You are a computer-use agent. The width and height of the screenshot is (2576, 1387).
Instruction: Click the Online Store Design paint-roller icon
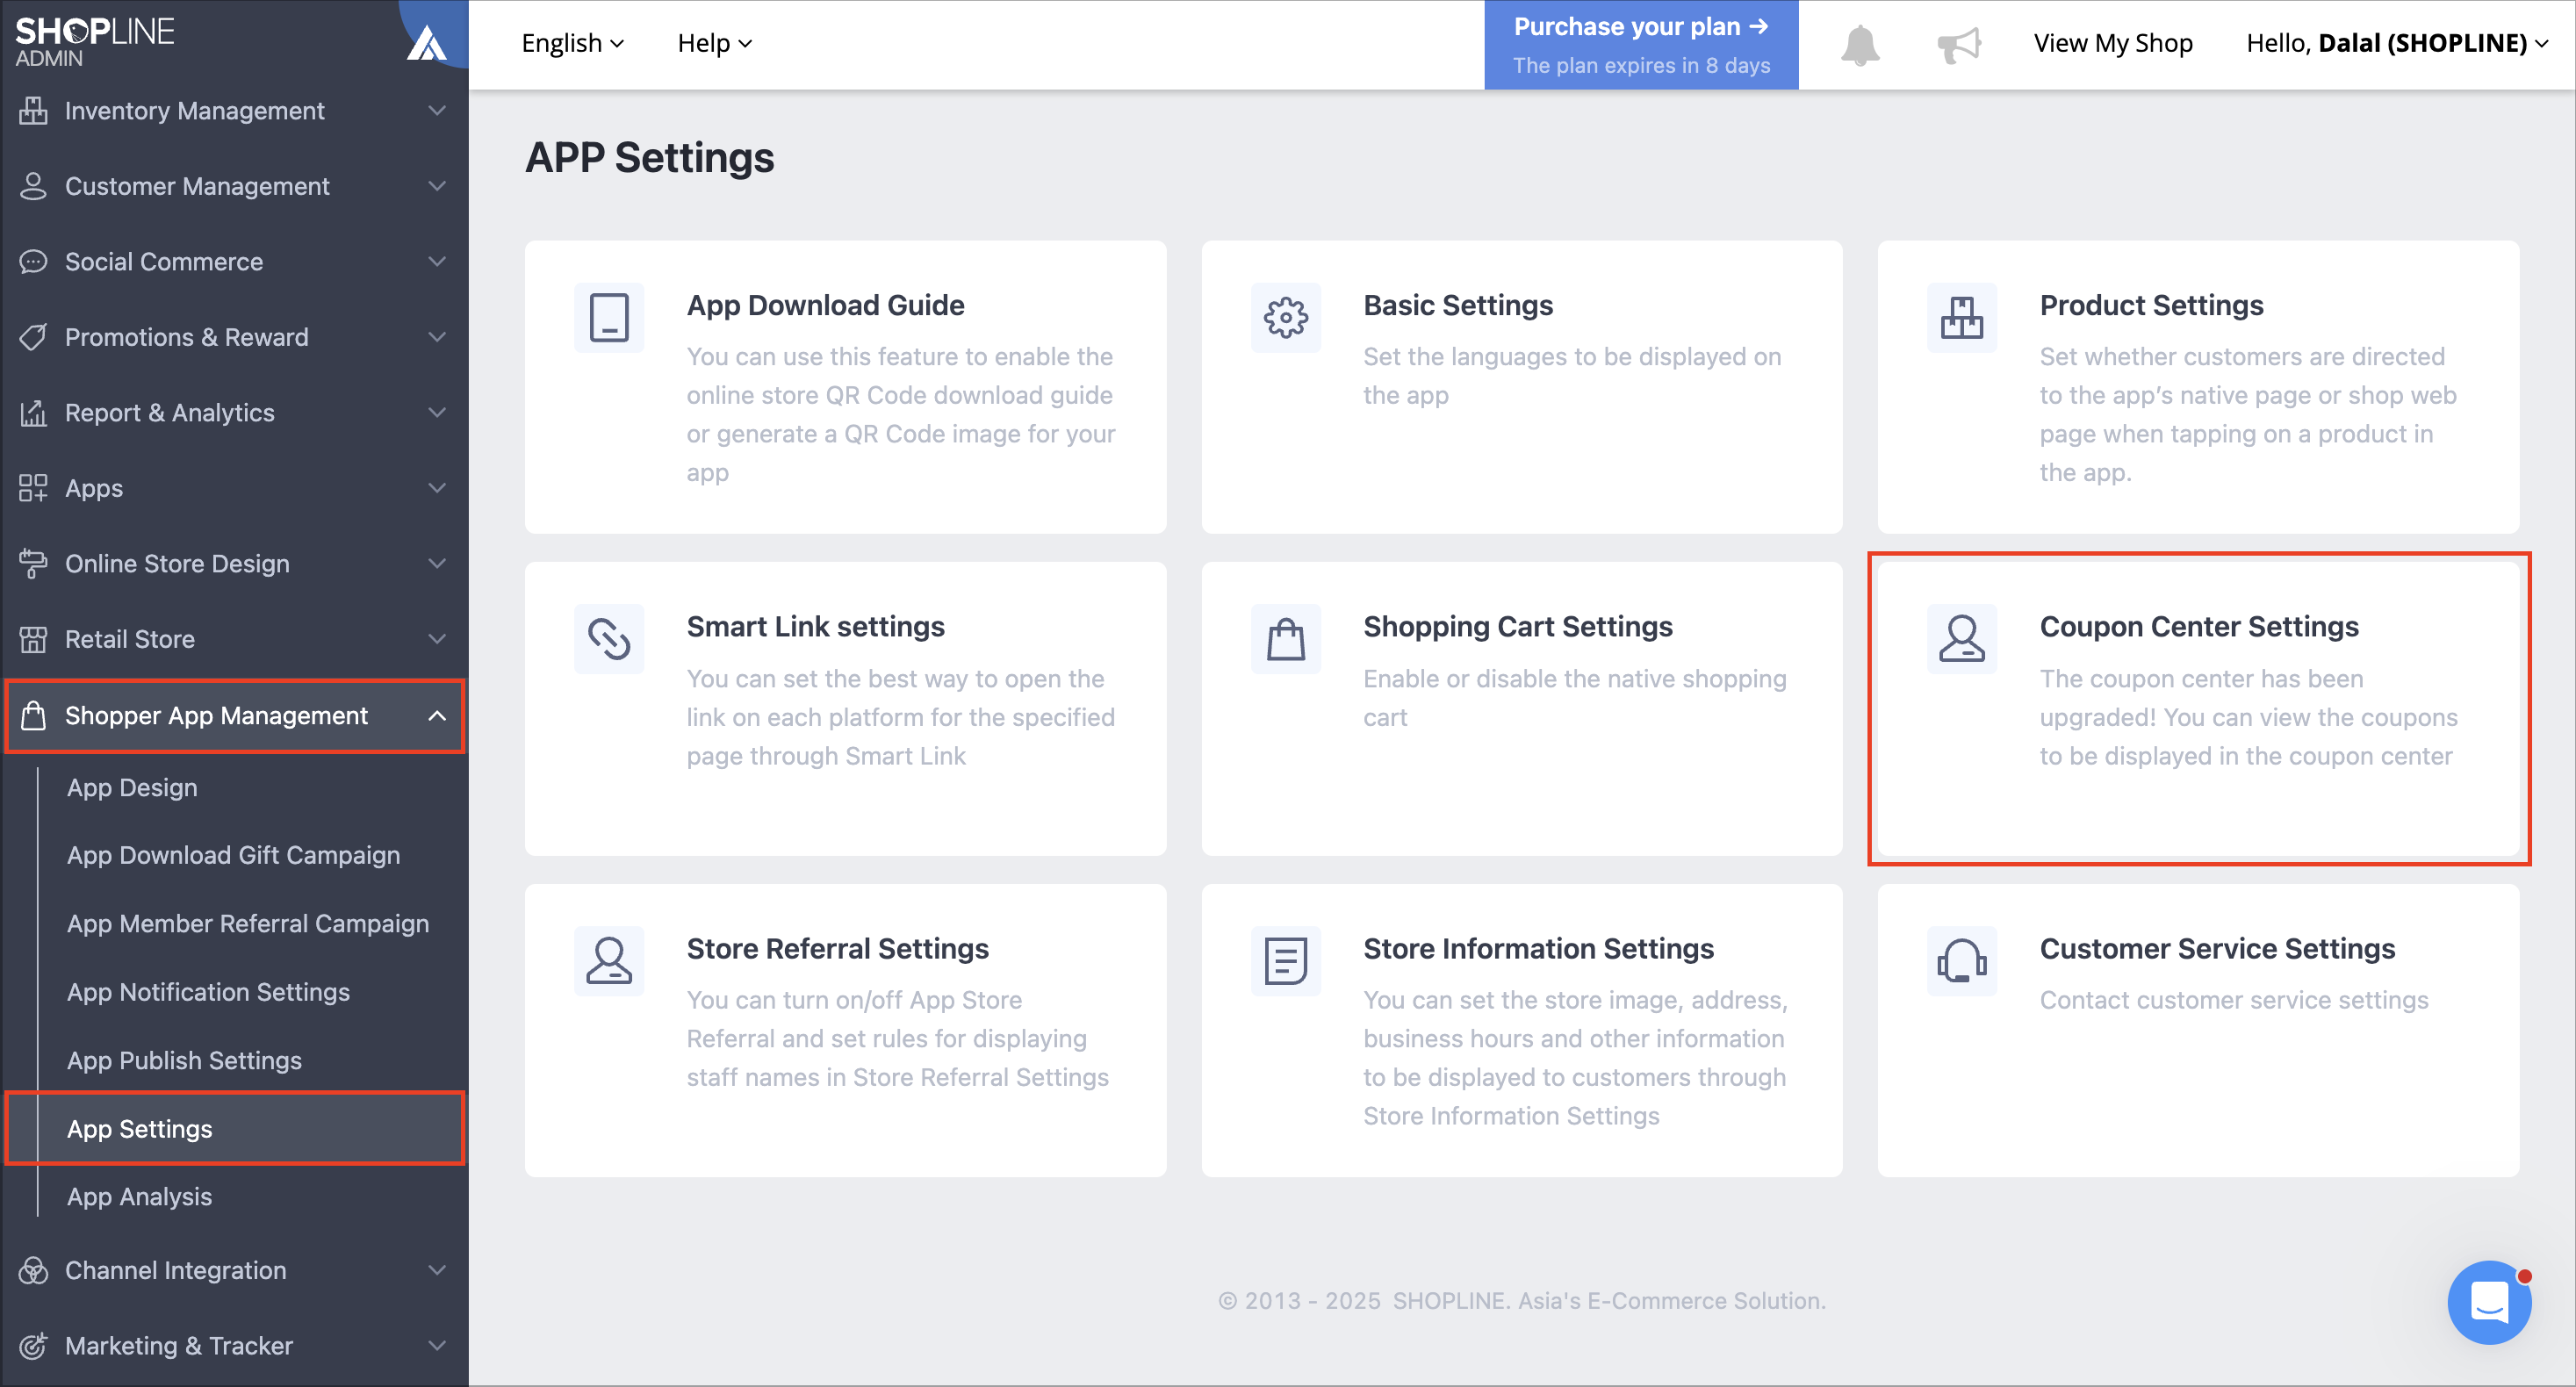pyautogui.click(x=33, y=564)
